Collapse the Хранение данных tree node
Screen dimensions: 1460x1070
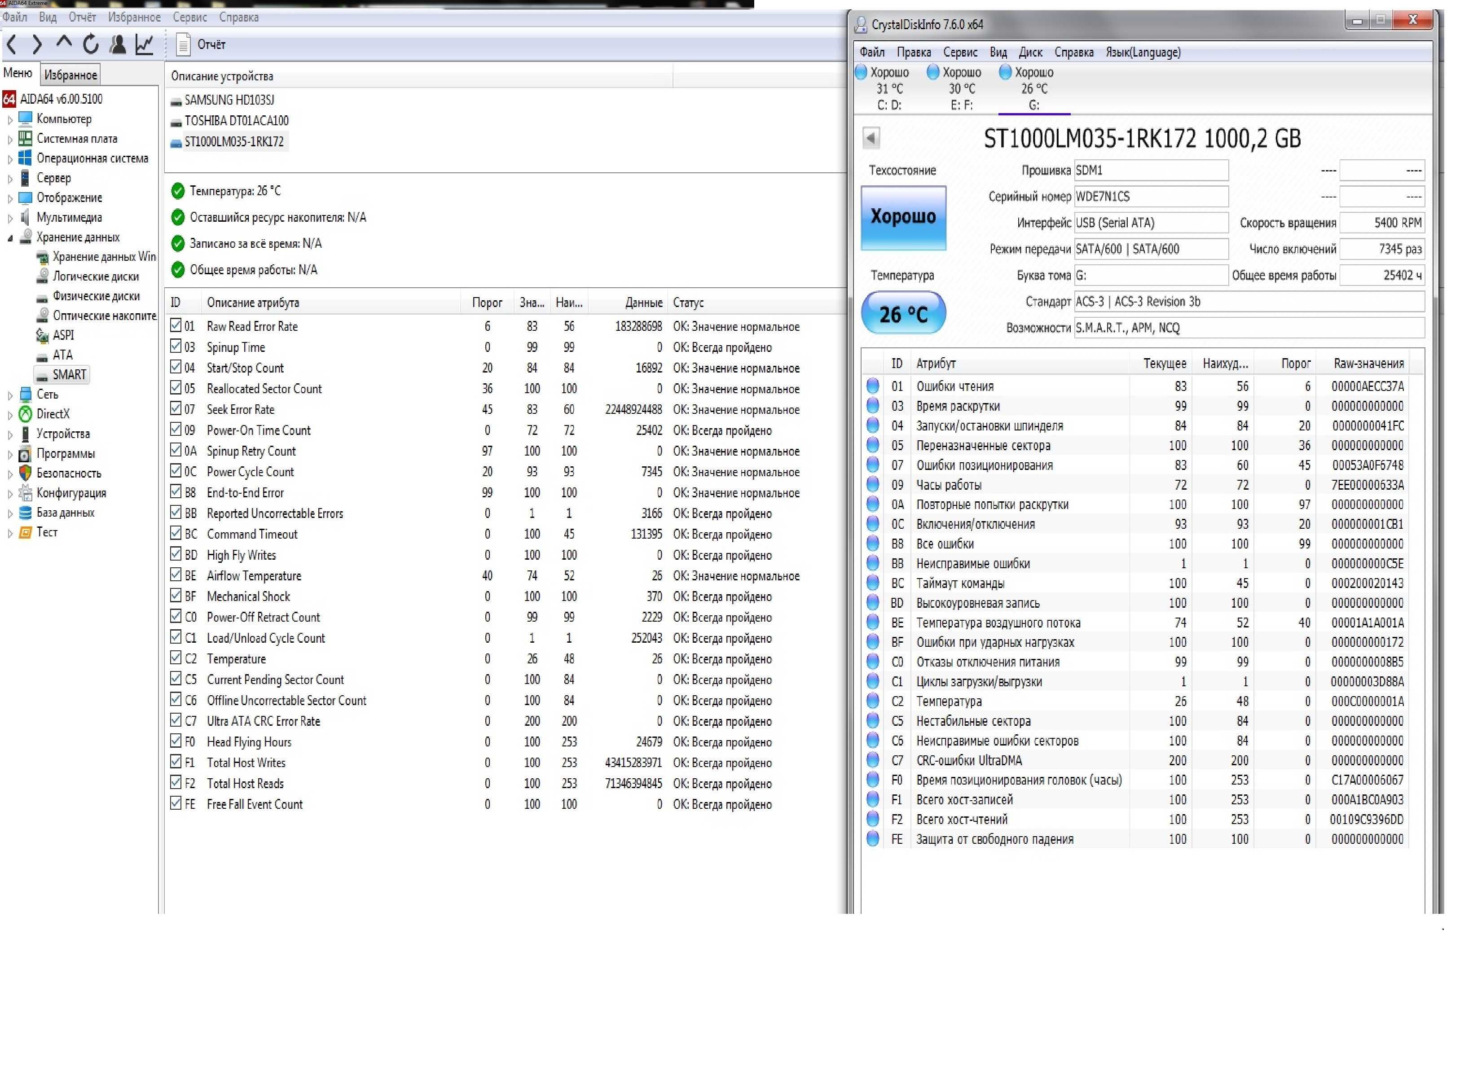[x=10, y=238]
